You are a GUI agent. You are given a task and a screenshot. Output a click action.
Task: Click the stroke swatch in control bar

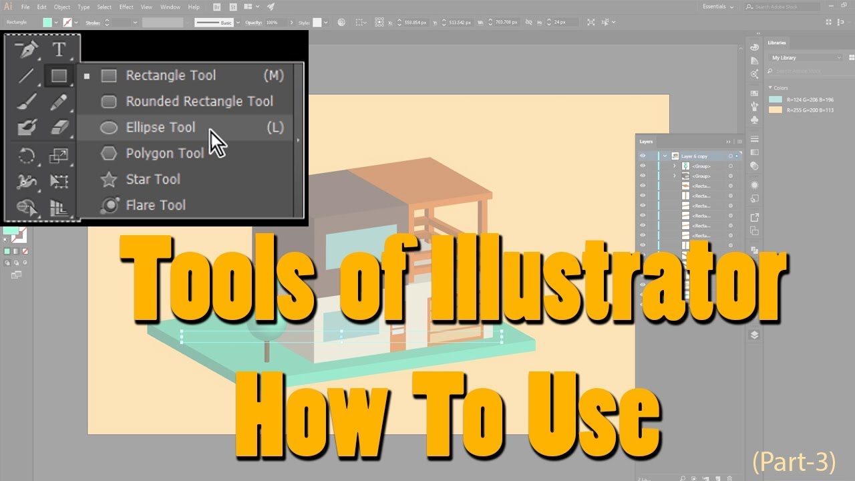pos(67,22)
